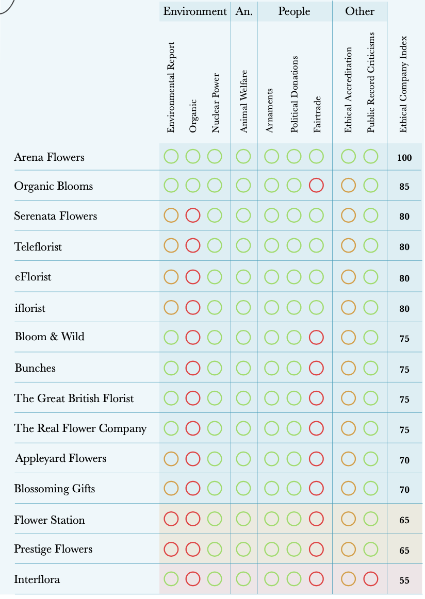
Task: Select the Environment column group header
Action: pyautogui.click(x=195, y=11)
